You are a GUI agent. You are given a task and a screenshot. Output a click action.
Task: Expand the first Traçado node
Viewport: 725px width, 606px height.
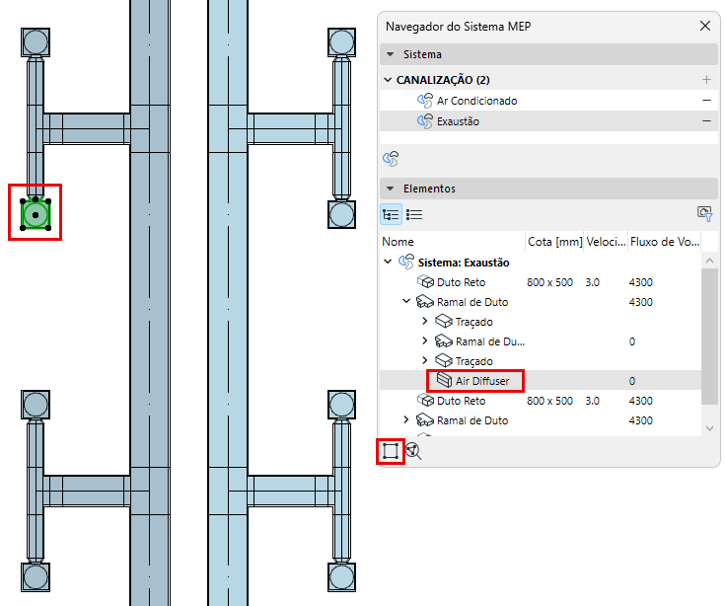coord(424,321)
